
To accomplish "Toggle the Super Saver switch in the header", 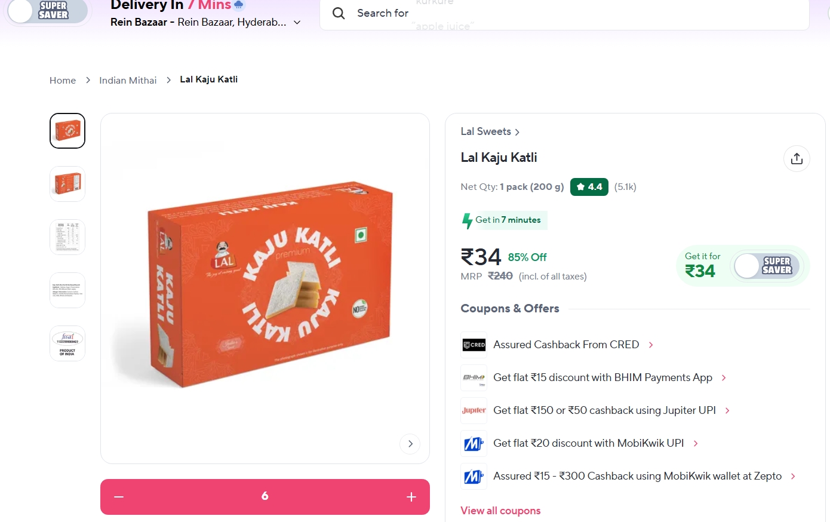I will (48, 11).
